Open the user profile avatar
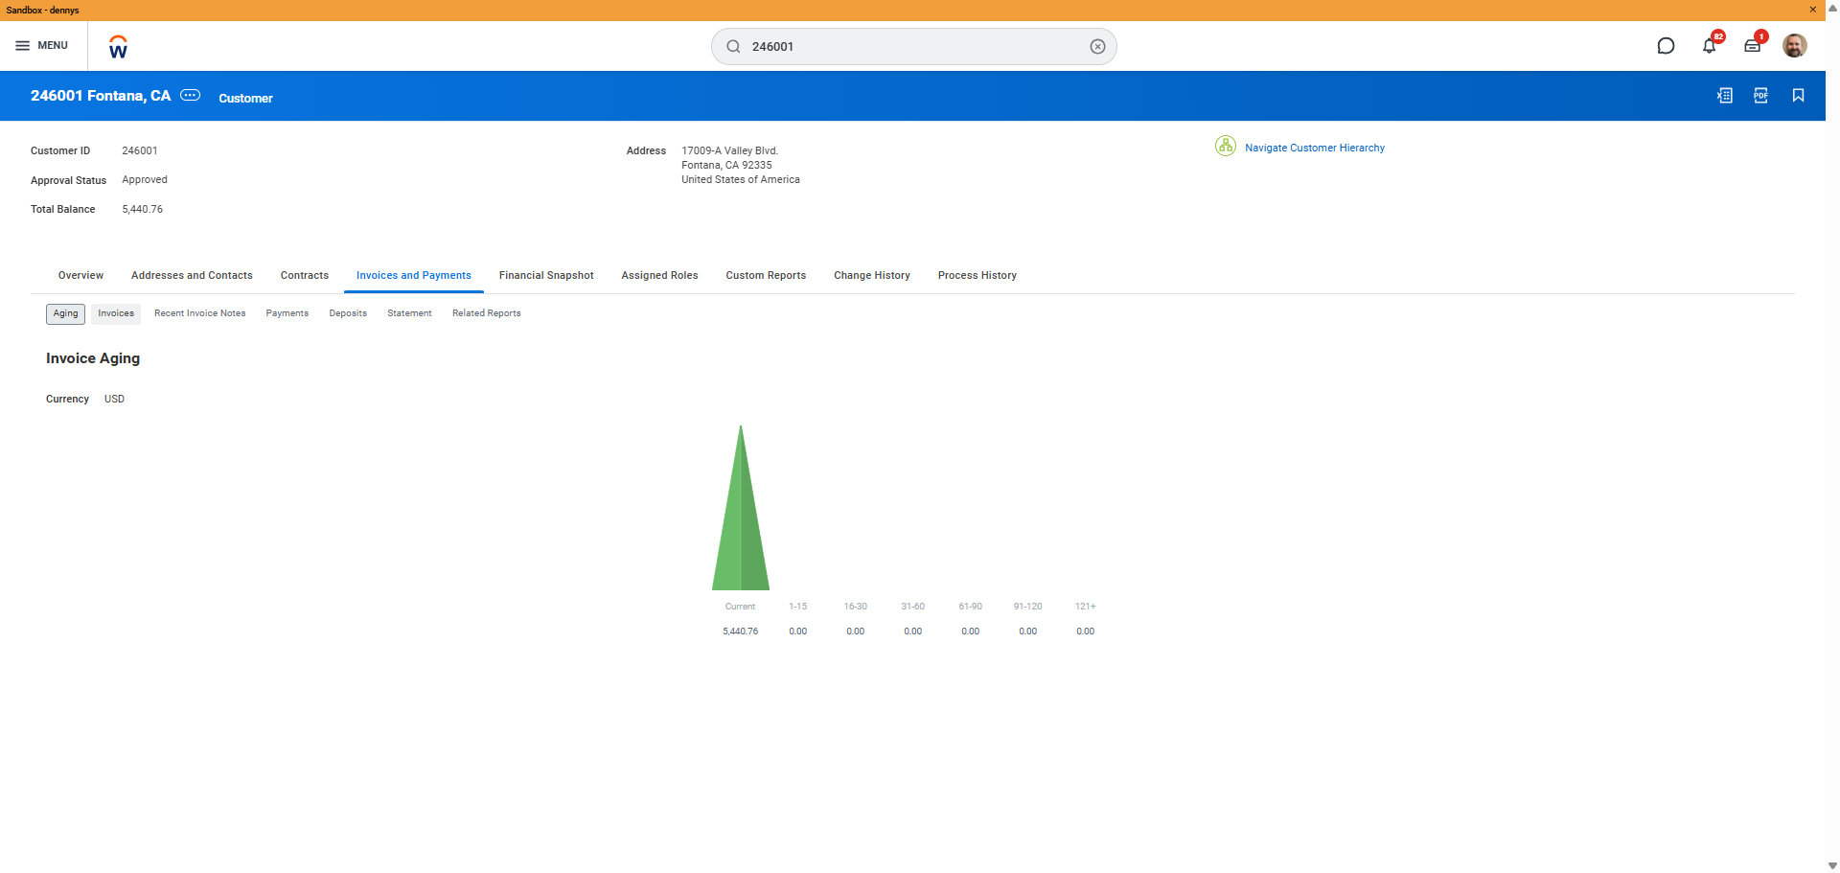The width and height of the screenshot is (1840, 873). (1794, 46)
